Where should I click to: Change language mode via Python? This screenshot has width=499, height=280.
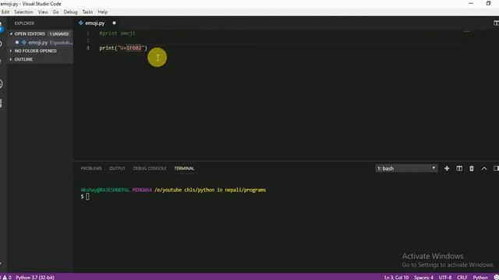[x=480, y=277]
